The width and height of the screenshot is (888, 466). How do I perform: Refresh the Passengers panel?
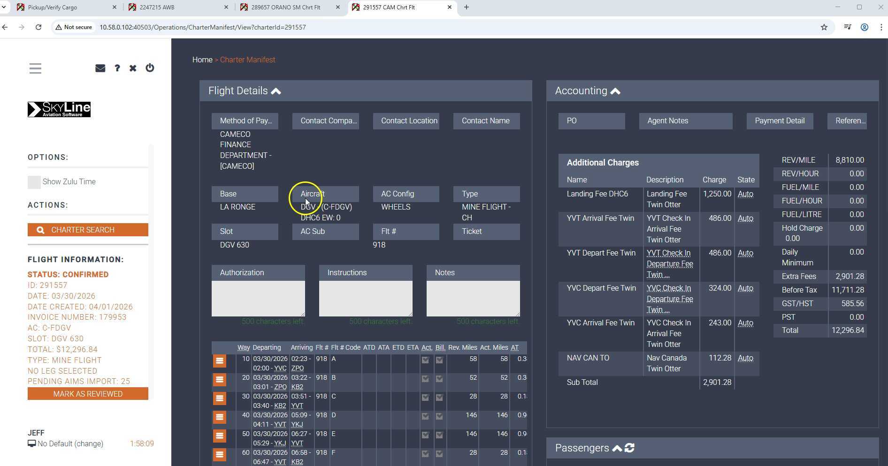coord(630,448)
